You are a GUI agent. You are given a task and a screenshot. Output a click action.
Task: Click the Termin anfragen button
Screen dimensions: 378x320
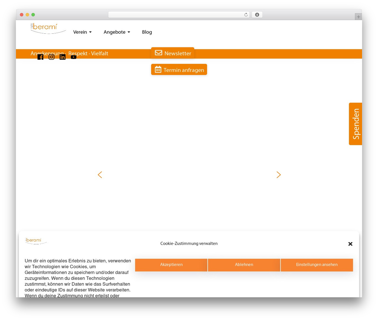(179, 70)
